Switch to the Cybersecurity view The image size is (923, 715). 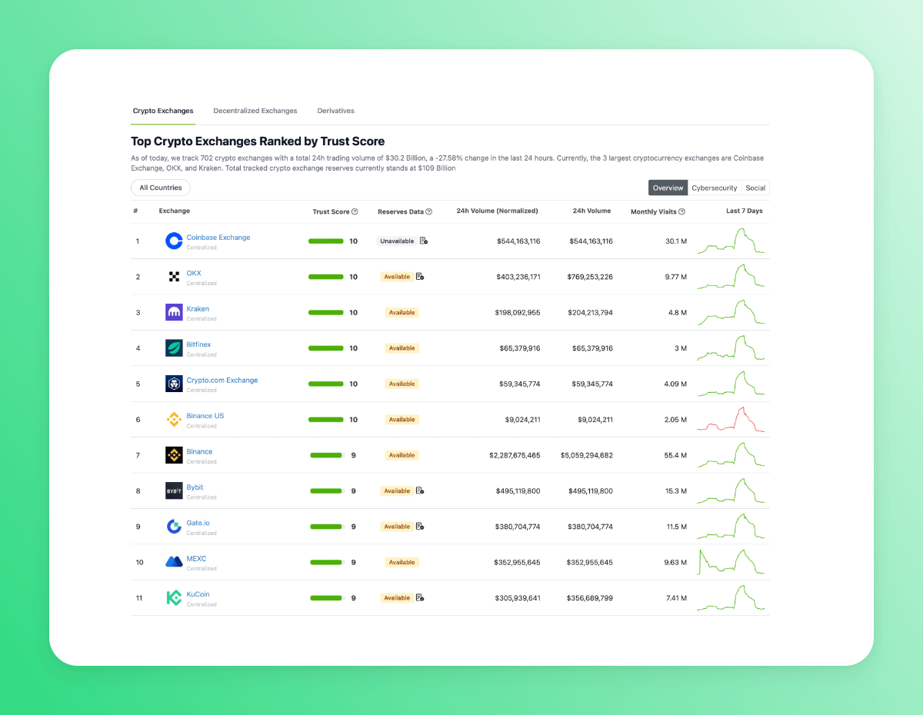tap(714, 188)
